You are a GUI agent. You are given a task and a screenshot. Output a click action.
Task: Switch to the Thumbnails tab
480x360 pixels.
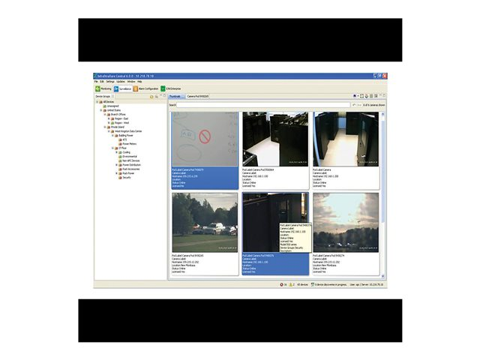pyautogui.click(x=175, y=97)
